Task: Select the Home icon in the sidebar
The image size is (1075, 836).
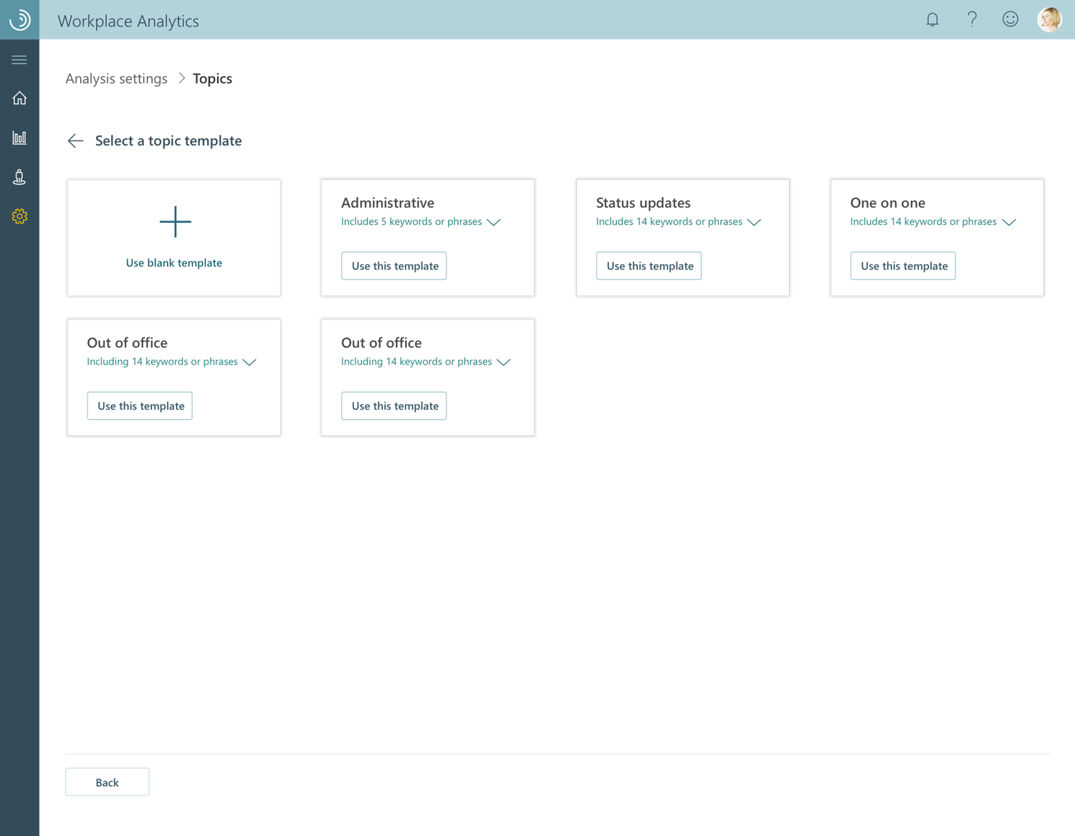Action: click(19, 98)
